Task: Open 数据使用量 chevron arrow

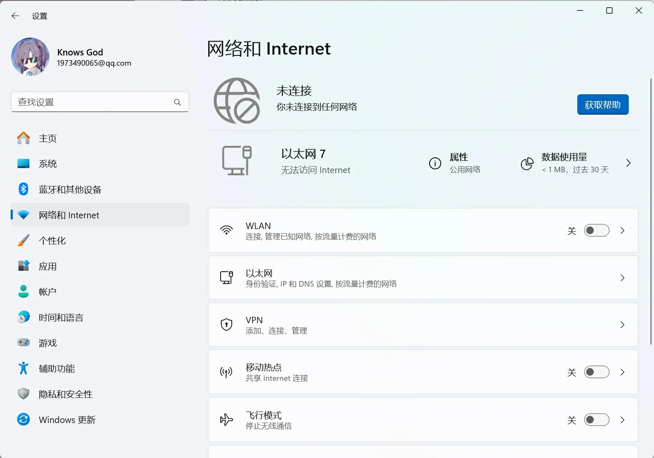Action: (628, 163)
